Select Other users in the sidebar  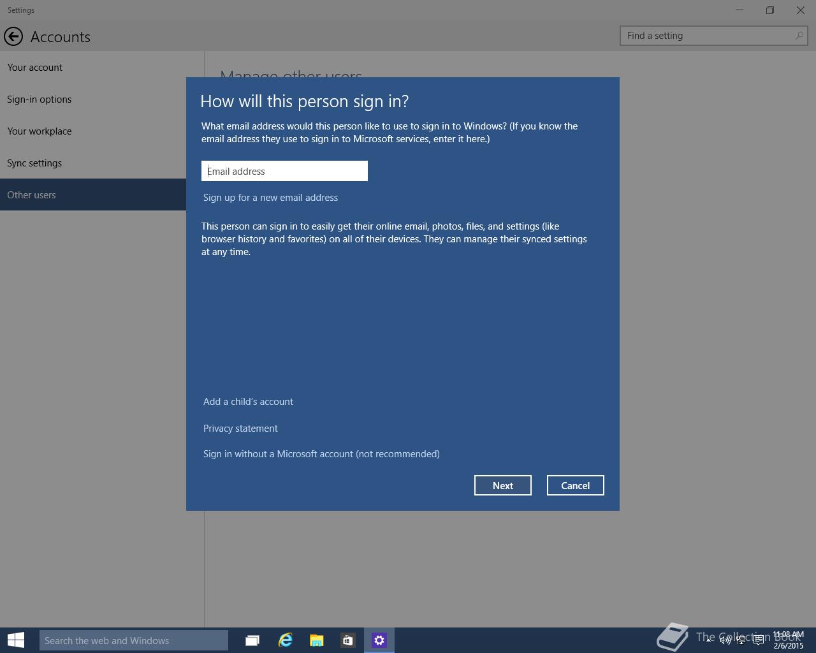(93, 194)
